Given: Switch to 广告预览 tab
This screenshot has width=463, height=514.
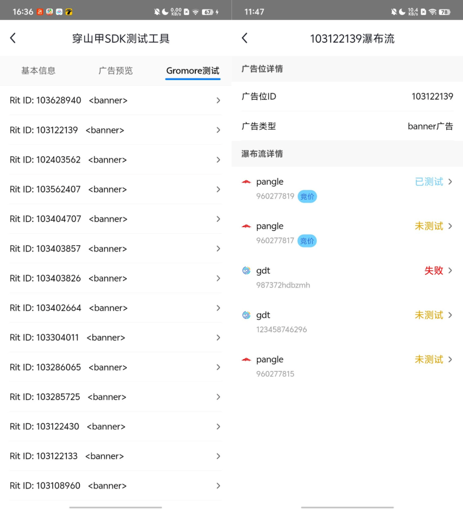Looking at the screenshot, I should [116, 71].
